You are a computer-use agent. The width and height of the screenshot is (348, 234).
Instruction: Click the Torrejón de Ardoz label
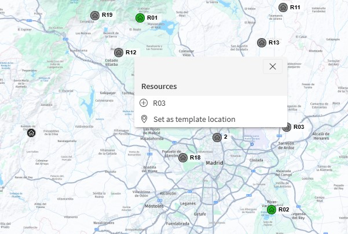pyautogui.click(x=286, y=146)
